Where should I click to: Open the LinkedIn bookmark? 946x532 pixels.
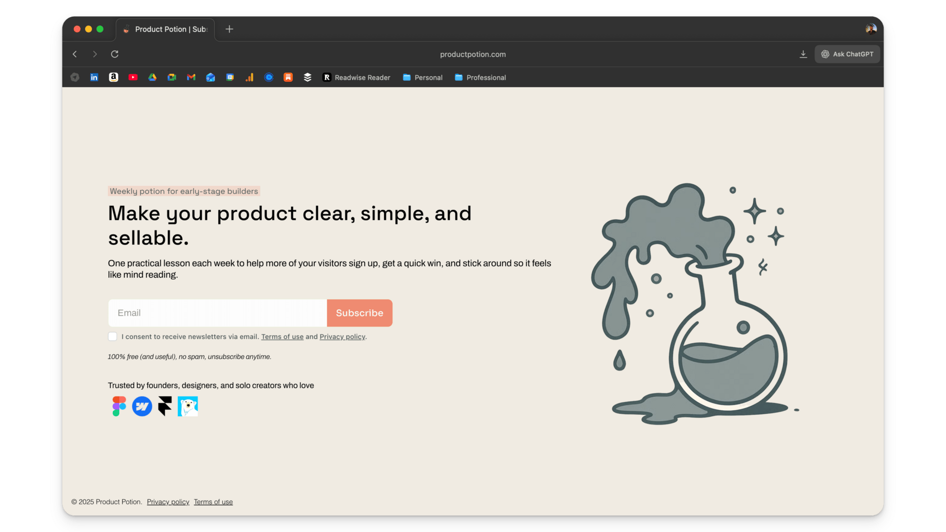coord(94,77)
